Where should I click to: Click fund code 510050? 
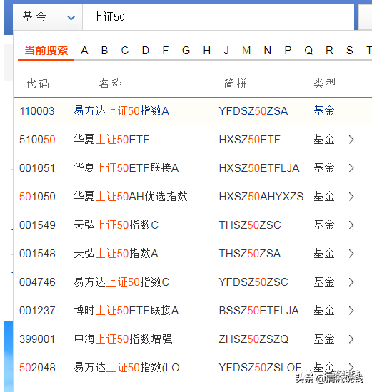pos(37,140)
